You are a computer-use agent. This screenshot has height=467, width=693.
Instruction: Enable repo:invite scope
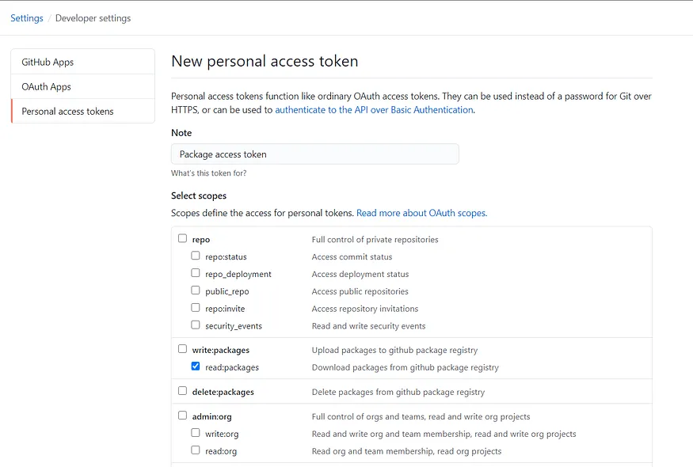pyautogui.click(x=196, y=309)
